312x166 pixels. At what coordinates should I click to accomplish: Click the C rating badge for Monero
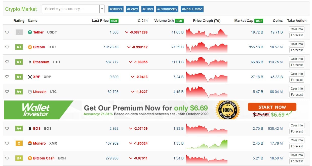point(19,143)
